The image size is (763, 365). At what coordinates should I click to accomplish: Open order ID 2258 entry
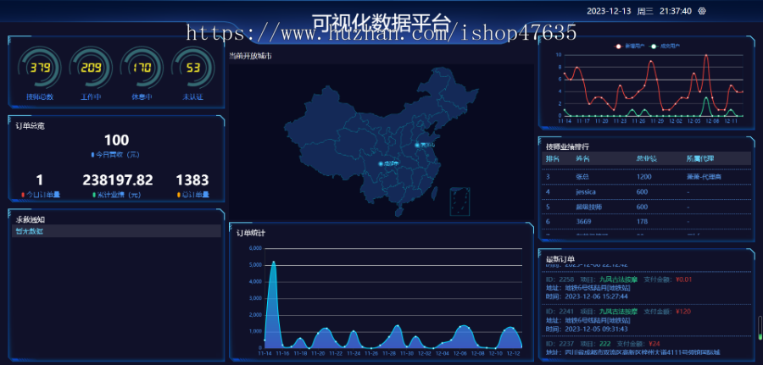[x=646, y=288]
